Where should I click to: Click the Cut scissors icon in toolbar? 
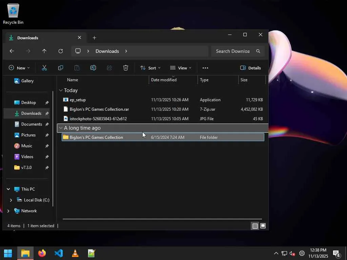(x=44, y=68)
